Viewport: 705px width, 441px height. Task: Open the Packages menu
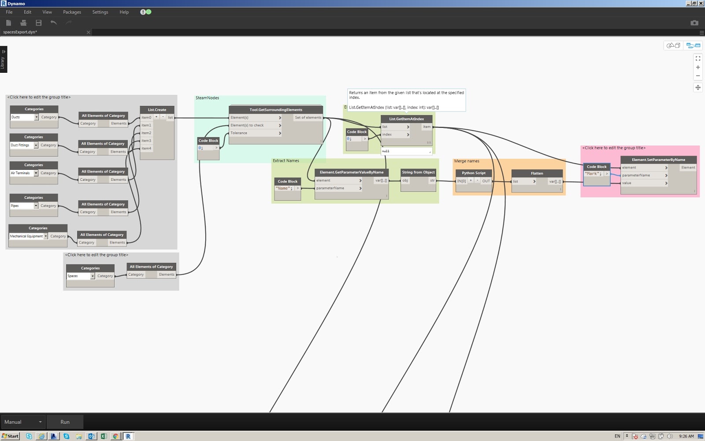[72, 12]
